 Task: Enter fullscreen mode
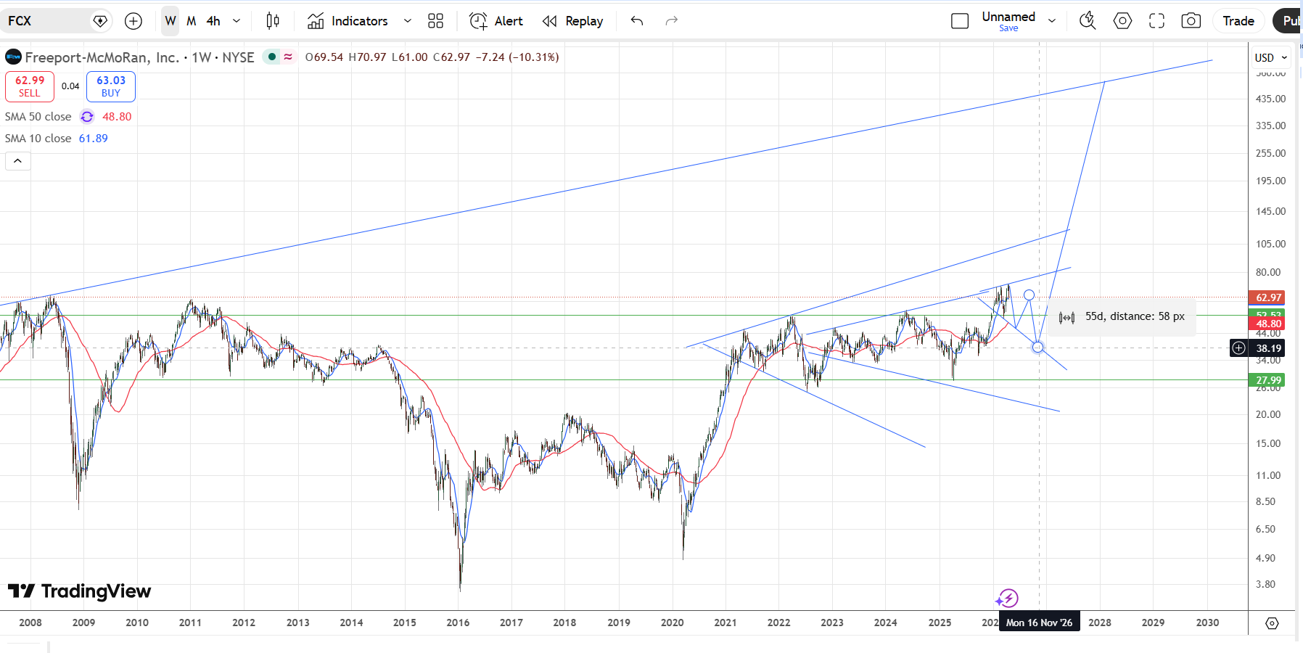[x=1156, y=21]
